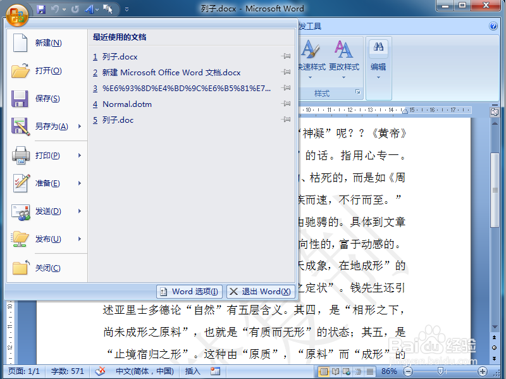Click the blue A quick styles icon
Image resolution: width=506 pixels, height=379 pixels.
[x=89, y=9]
